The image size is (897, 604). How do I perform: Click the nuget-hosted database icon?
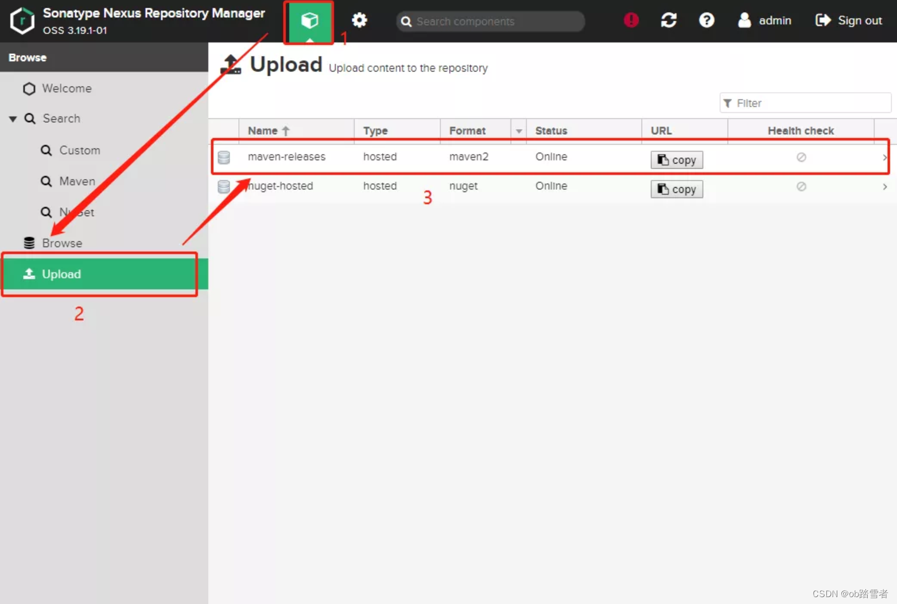(224, 186)
